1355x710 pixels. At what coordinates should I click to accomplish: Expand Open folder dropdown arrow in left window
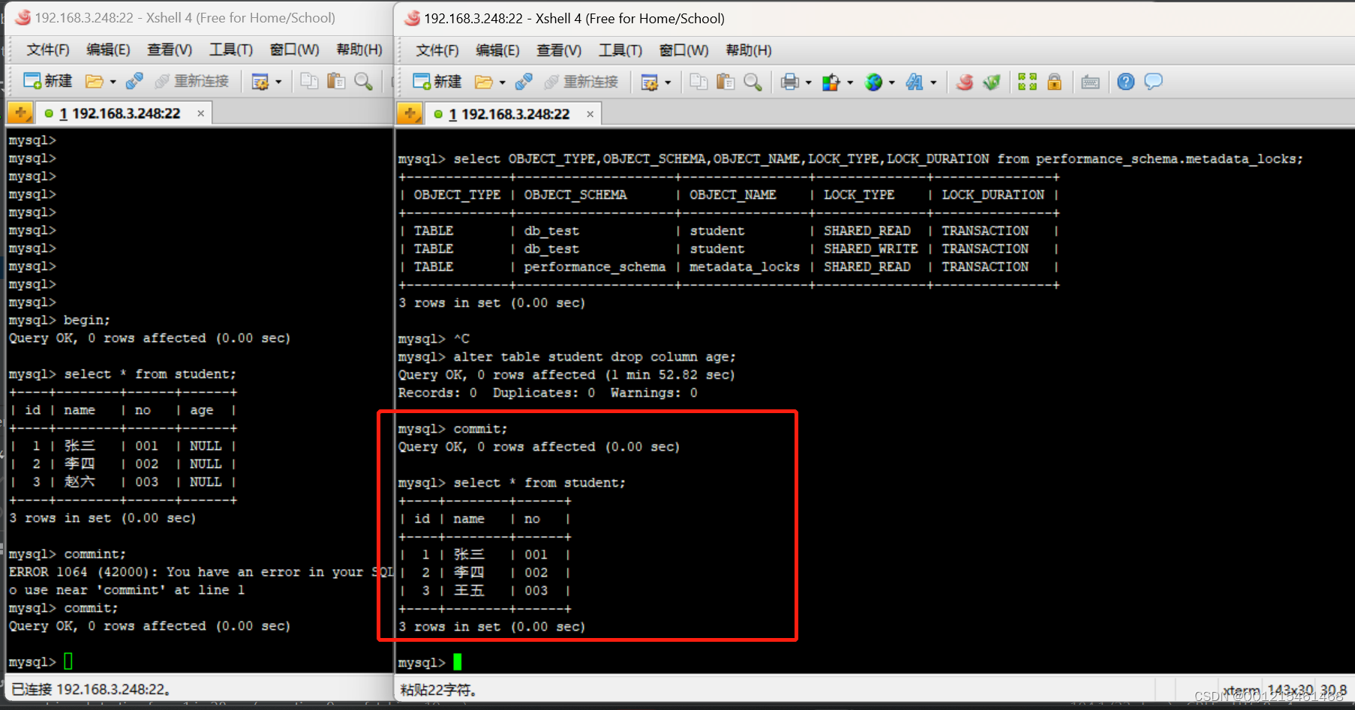pos(113,82)
